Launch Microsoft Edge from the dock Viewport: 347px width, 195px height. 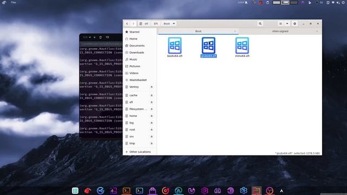click(x=178, y=190)
